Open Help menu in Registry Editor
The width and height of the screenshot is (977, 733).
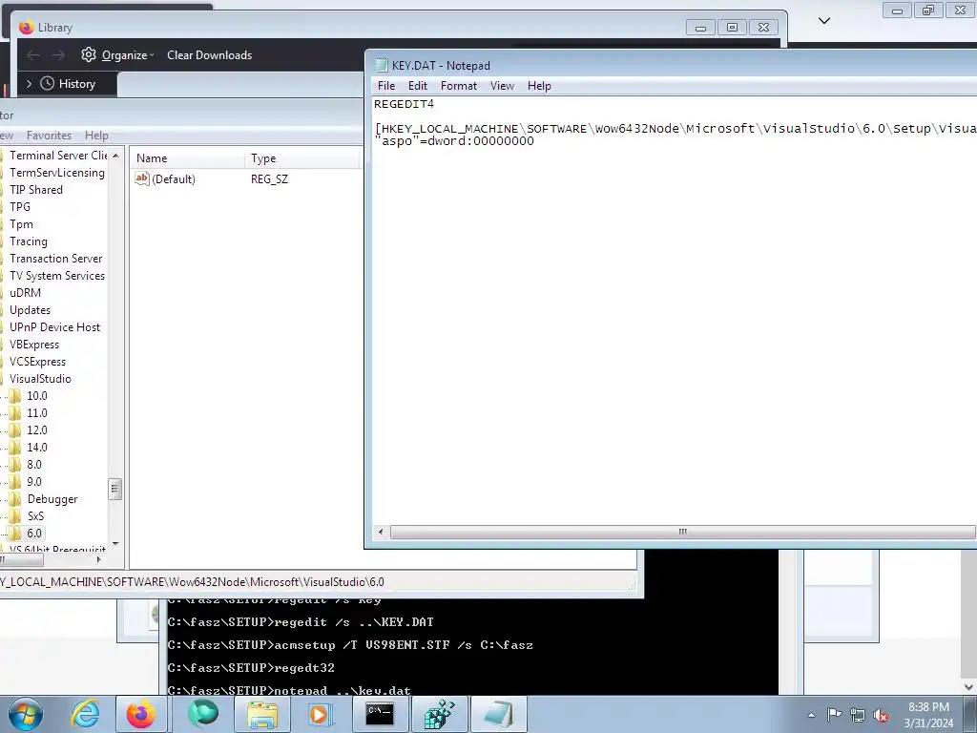96,136
